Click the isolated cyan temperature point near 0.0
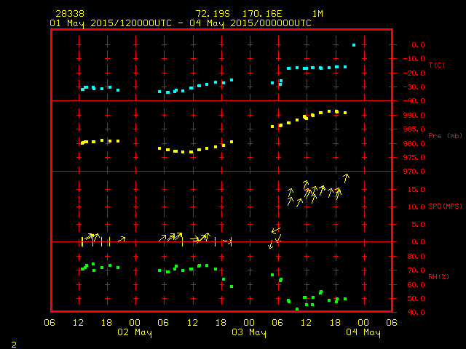Viewport: 466px width, 349px height. point(354,45)
